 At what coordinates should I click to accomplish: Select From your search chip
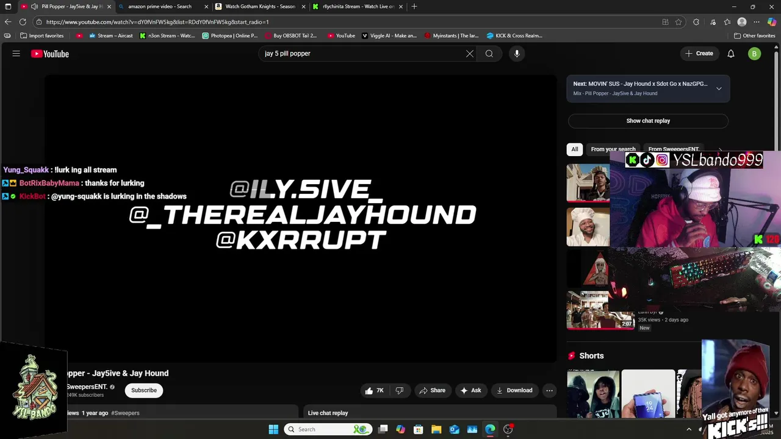click(x=613, y=149)
